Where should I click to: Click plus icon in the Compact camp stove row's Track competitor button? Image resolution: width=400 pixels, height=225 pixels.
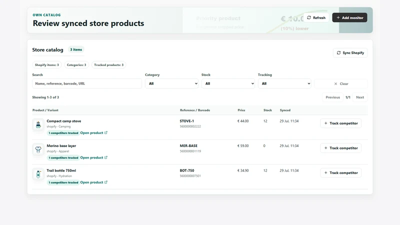(x=325, y=123)
